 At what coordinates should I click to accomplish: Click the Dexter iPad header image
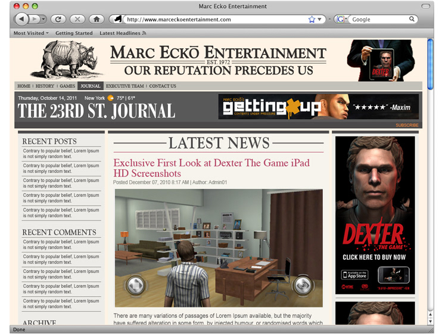pos(380,60)
